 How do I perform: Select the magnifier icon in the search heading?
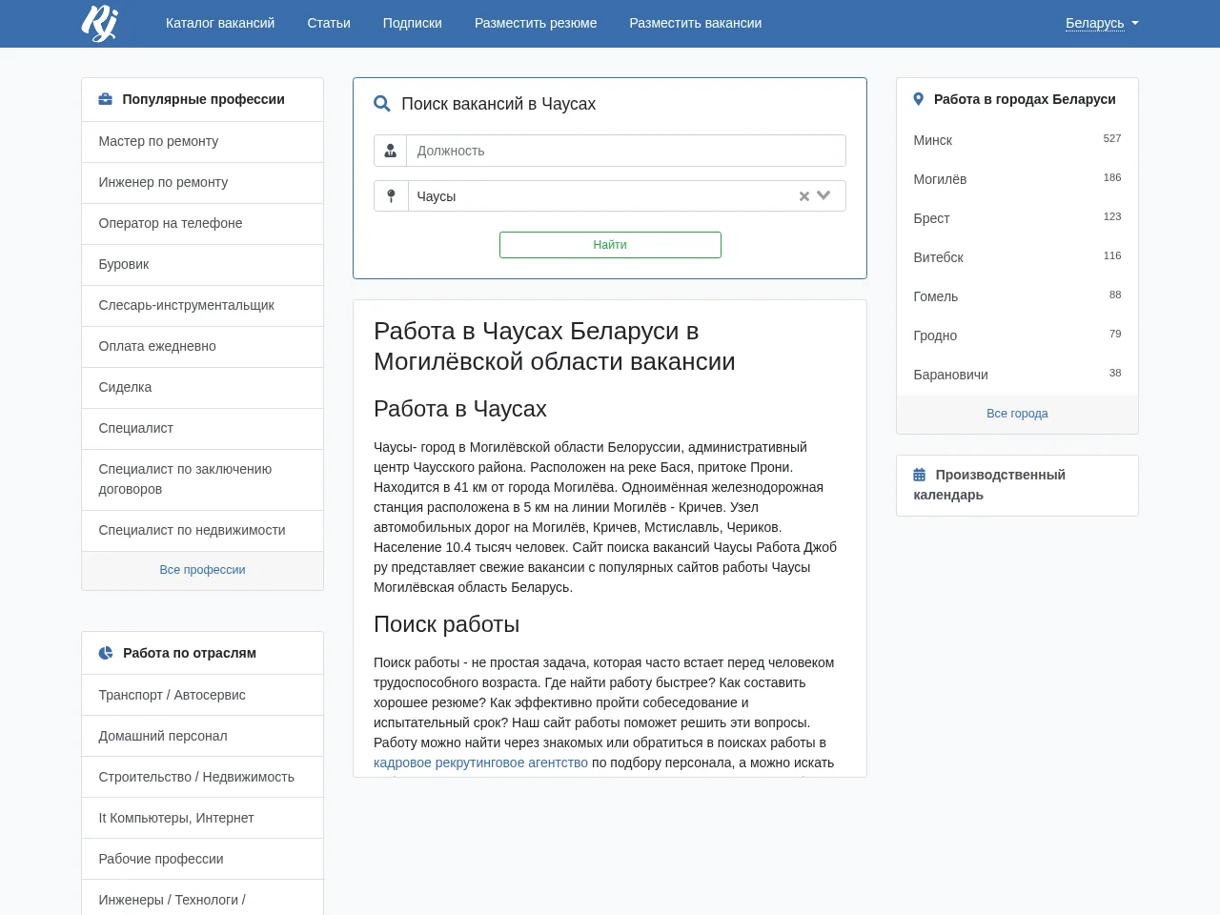pos(382,104)
